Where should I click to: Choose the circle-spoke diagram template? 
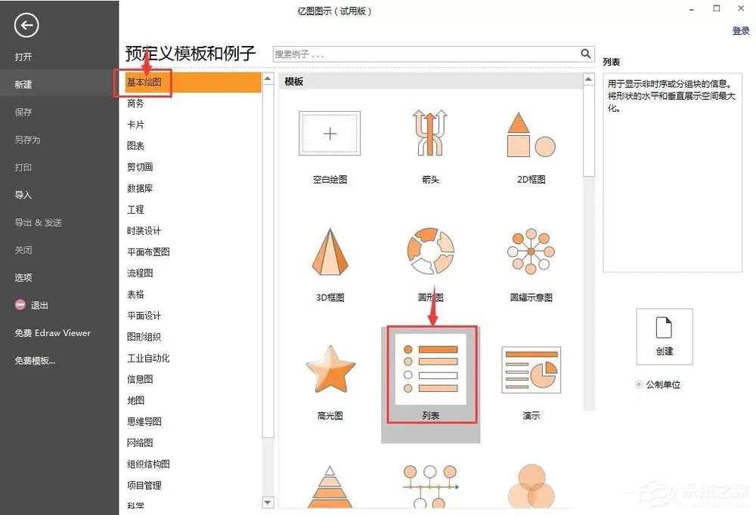point(531,251)
